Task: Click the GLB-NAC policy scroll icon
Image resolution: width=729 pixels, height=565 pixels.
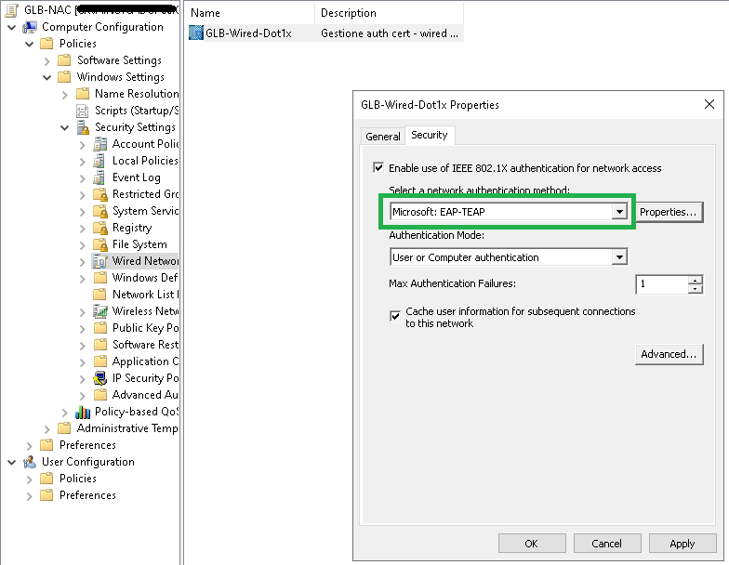Action: click(x=11, y=9)
